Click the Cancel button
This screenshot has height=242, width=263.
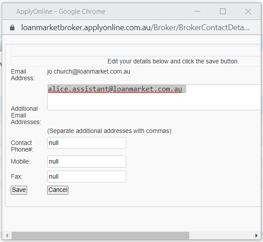click(x=58, y=190)
